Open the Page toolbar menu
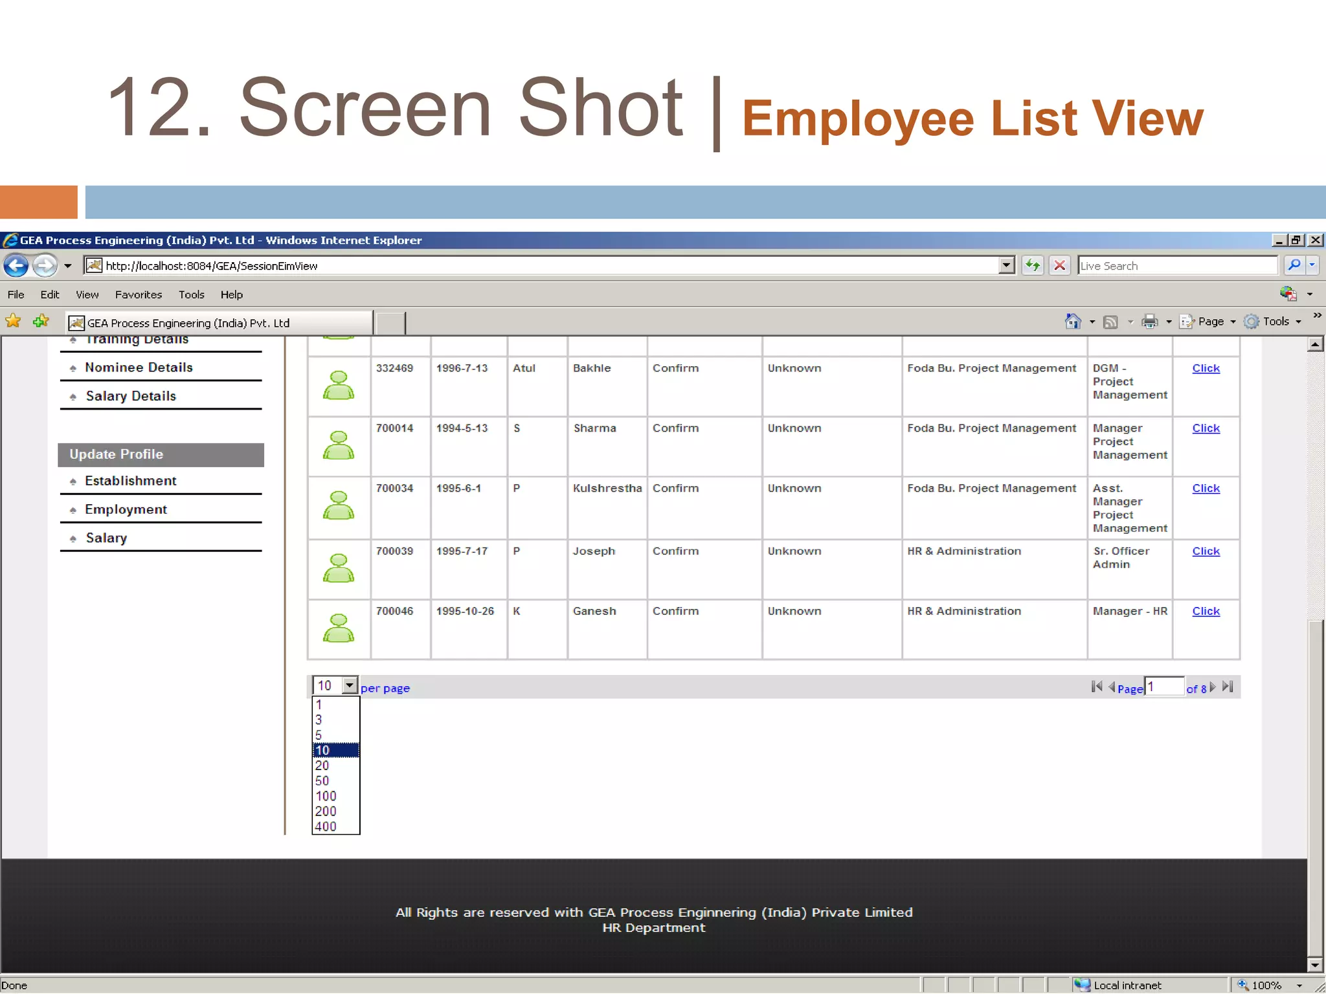Image resolution: width=1326 pixels, height=994 pixels. (1209, 322)
